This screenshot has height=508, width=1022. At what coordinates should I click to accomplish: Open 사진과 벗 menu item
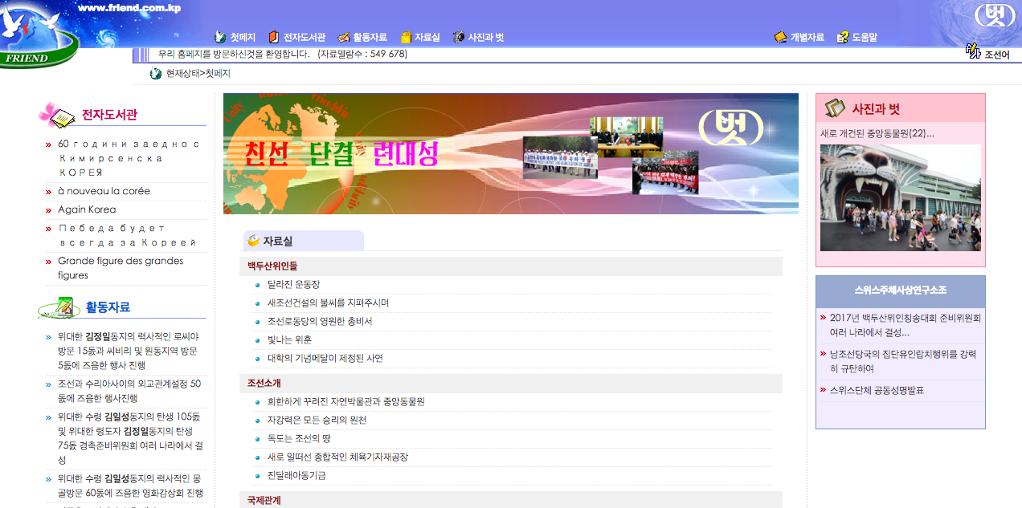pos(486,37)
